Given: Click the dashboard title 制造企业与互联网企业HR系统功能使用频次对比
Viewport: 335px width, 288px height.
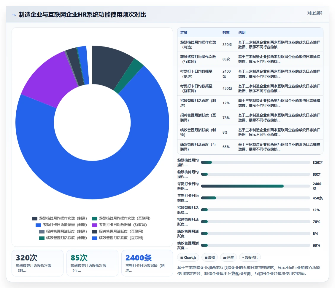Looking at the screenshot, I should tap(82, 15).
